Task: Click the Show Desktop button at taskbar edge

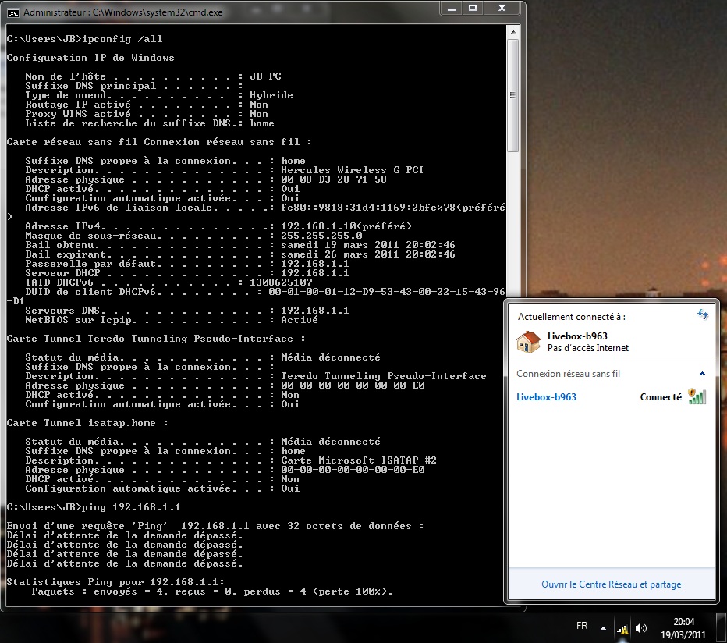Action: tap(722, 627)
